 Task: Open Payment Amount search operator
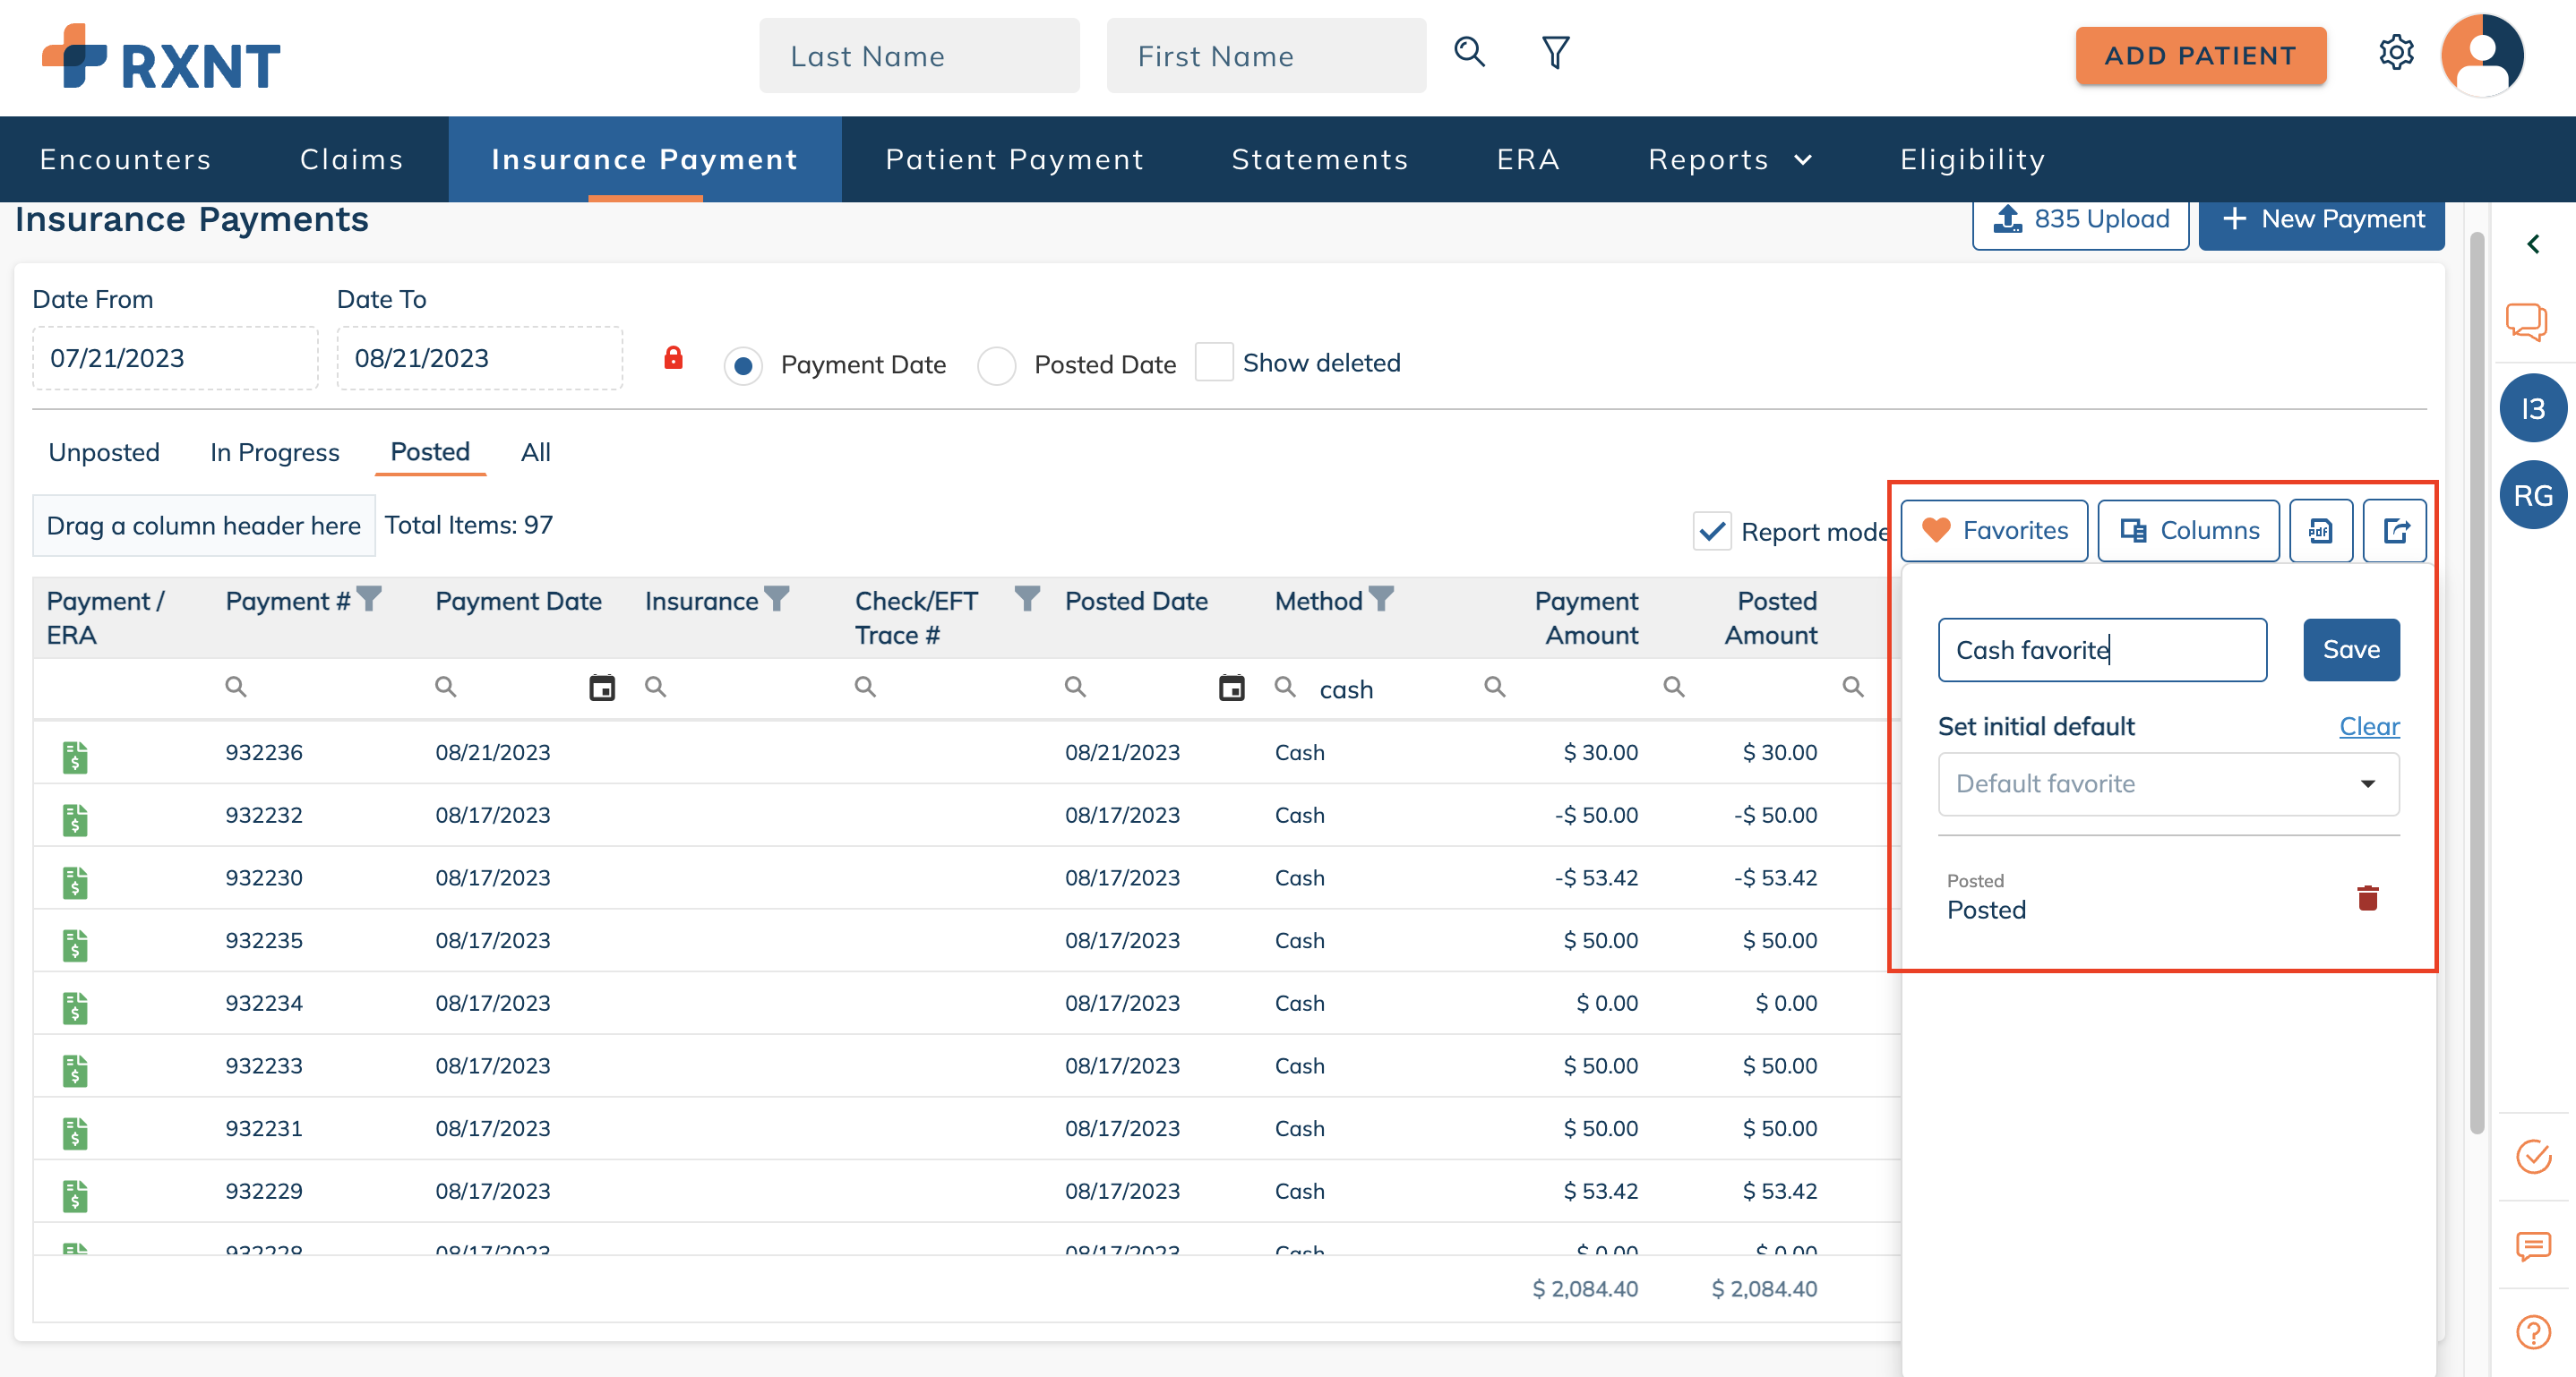pyautogui.click(x=1494, y=687)
